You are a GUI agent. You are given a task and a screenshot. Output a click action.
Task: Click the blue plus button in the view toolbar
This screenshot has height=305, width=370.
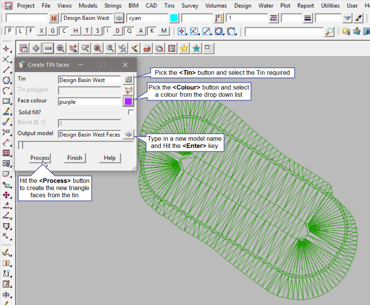click(36, 48)
